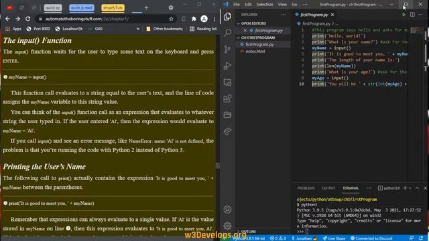Add a new terminal with the plus icon
Viewport: 429px width, 241px height.
[405, 188]
